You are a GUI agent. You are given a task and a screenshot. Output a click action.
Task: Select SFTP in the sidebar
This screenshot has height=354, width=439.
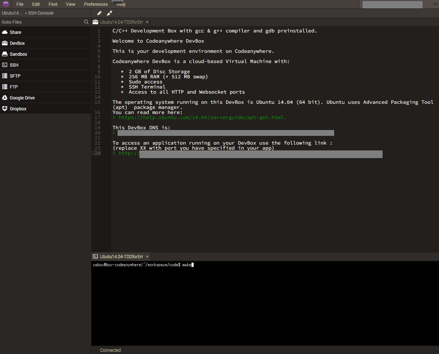pos(46,76)
